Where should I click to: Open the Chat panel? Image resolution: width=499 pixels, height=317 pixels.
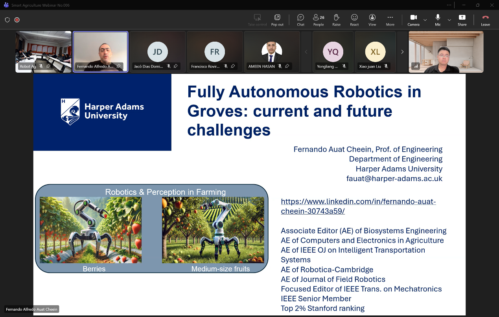tap(300, 20)
